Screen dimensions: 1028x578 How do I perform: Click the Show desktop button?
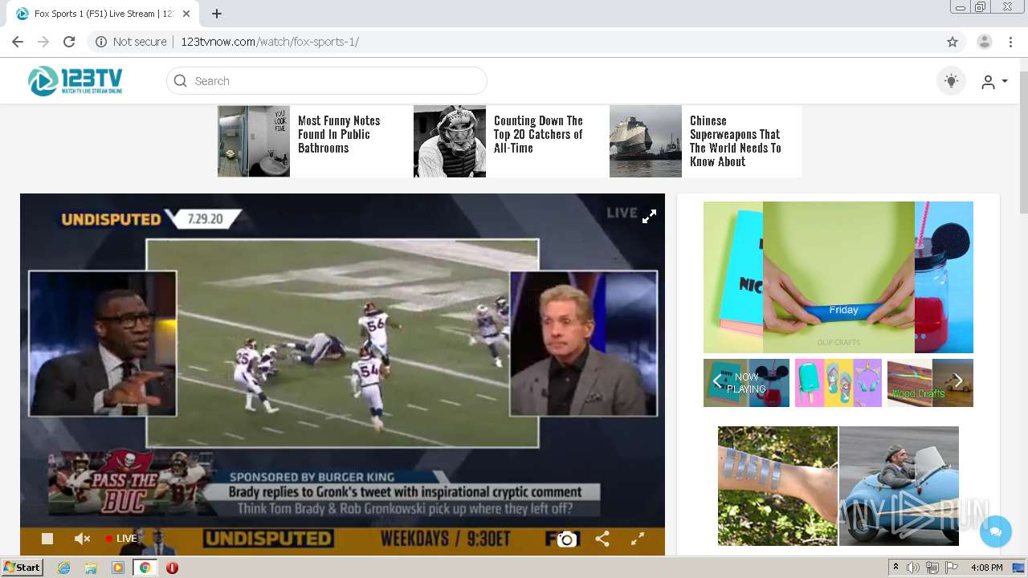1019,568
